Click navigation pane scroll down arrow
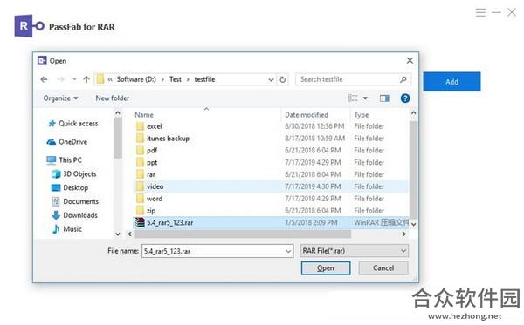 118,234
